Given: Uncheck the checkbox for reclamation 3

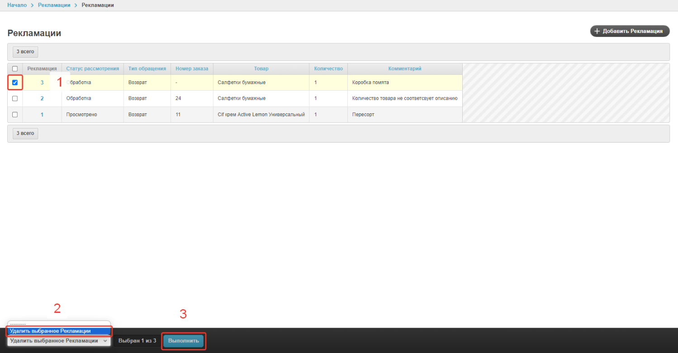Looking at the screenshot, I should pos(15,83).
